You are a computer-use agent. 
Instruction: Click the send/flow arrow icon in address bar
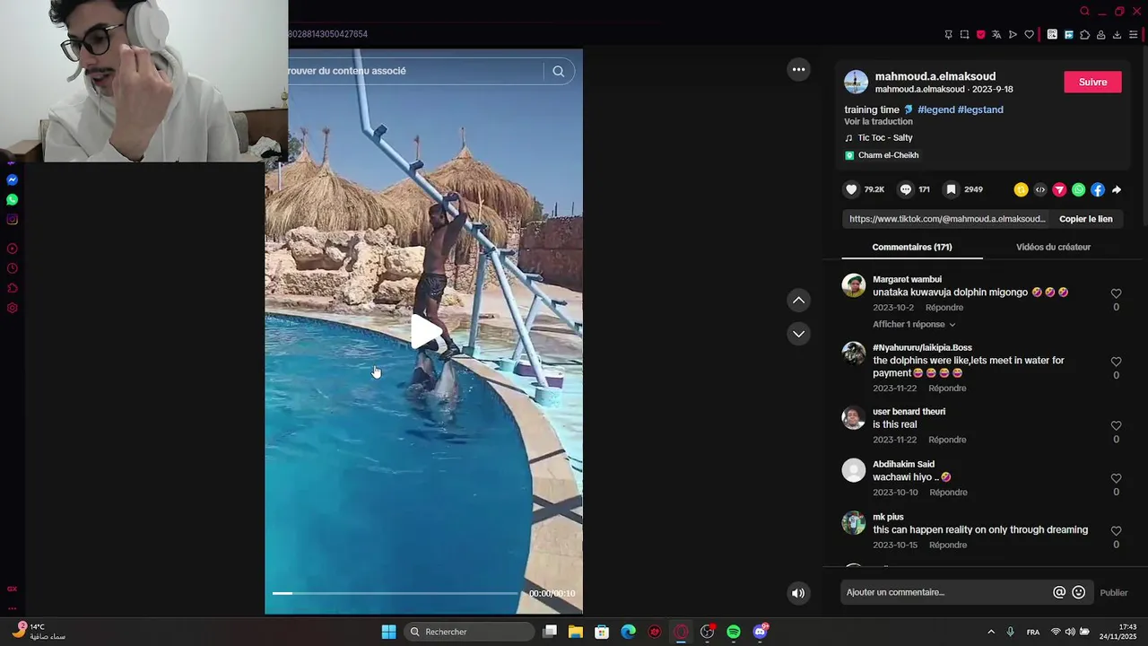[x=1013, y=35]
